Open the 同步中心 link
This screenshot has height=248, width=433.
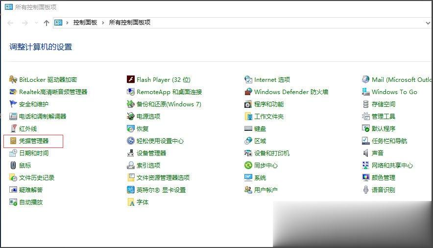coord(266,166)
